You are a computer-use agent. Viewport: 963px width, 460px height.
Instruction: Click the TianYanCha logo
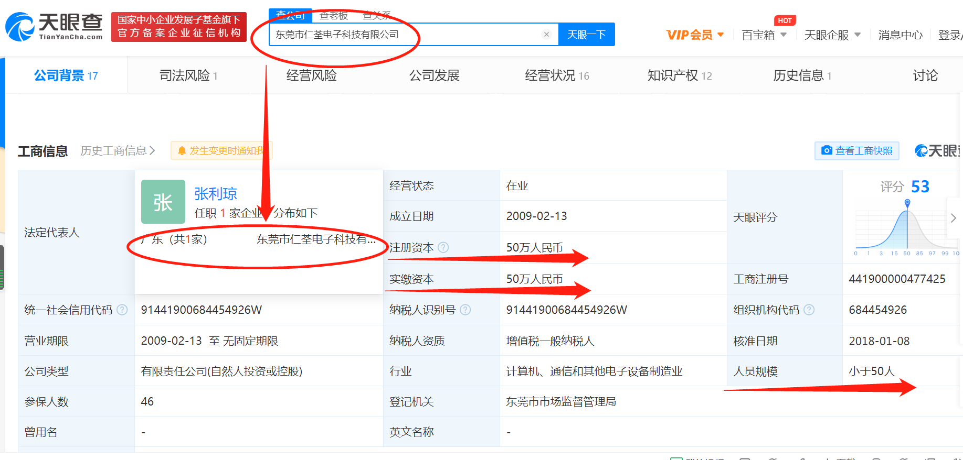pos(54,26)
